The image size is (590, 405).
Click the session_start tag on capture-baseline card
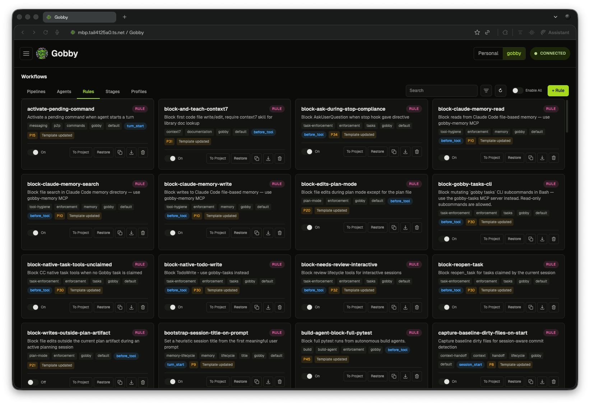(x=470, y=365)
